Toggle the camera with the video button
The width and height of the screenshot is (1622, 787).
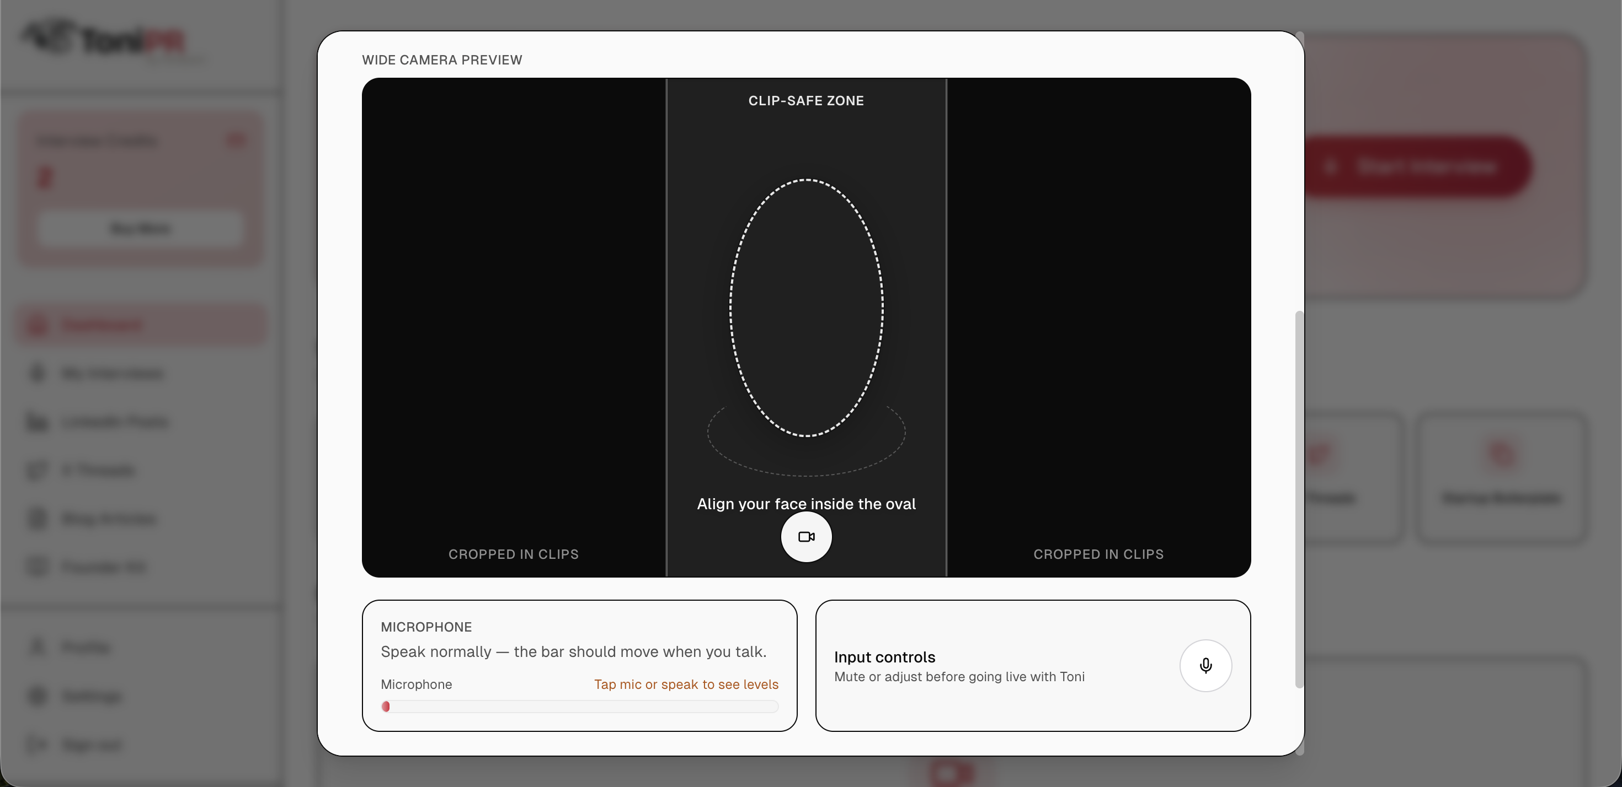[x=806, y=537]
